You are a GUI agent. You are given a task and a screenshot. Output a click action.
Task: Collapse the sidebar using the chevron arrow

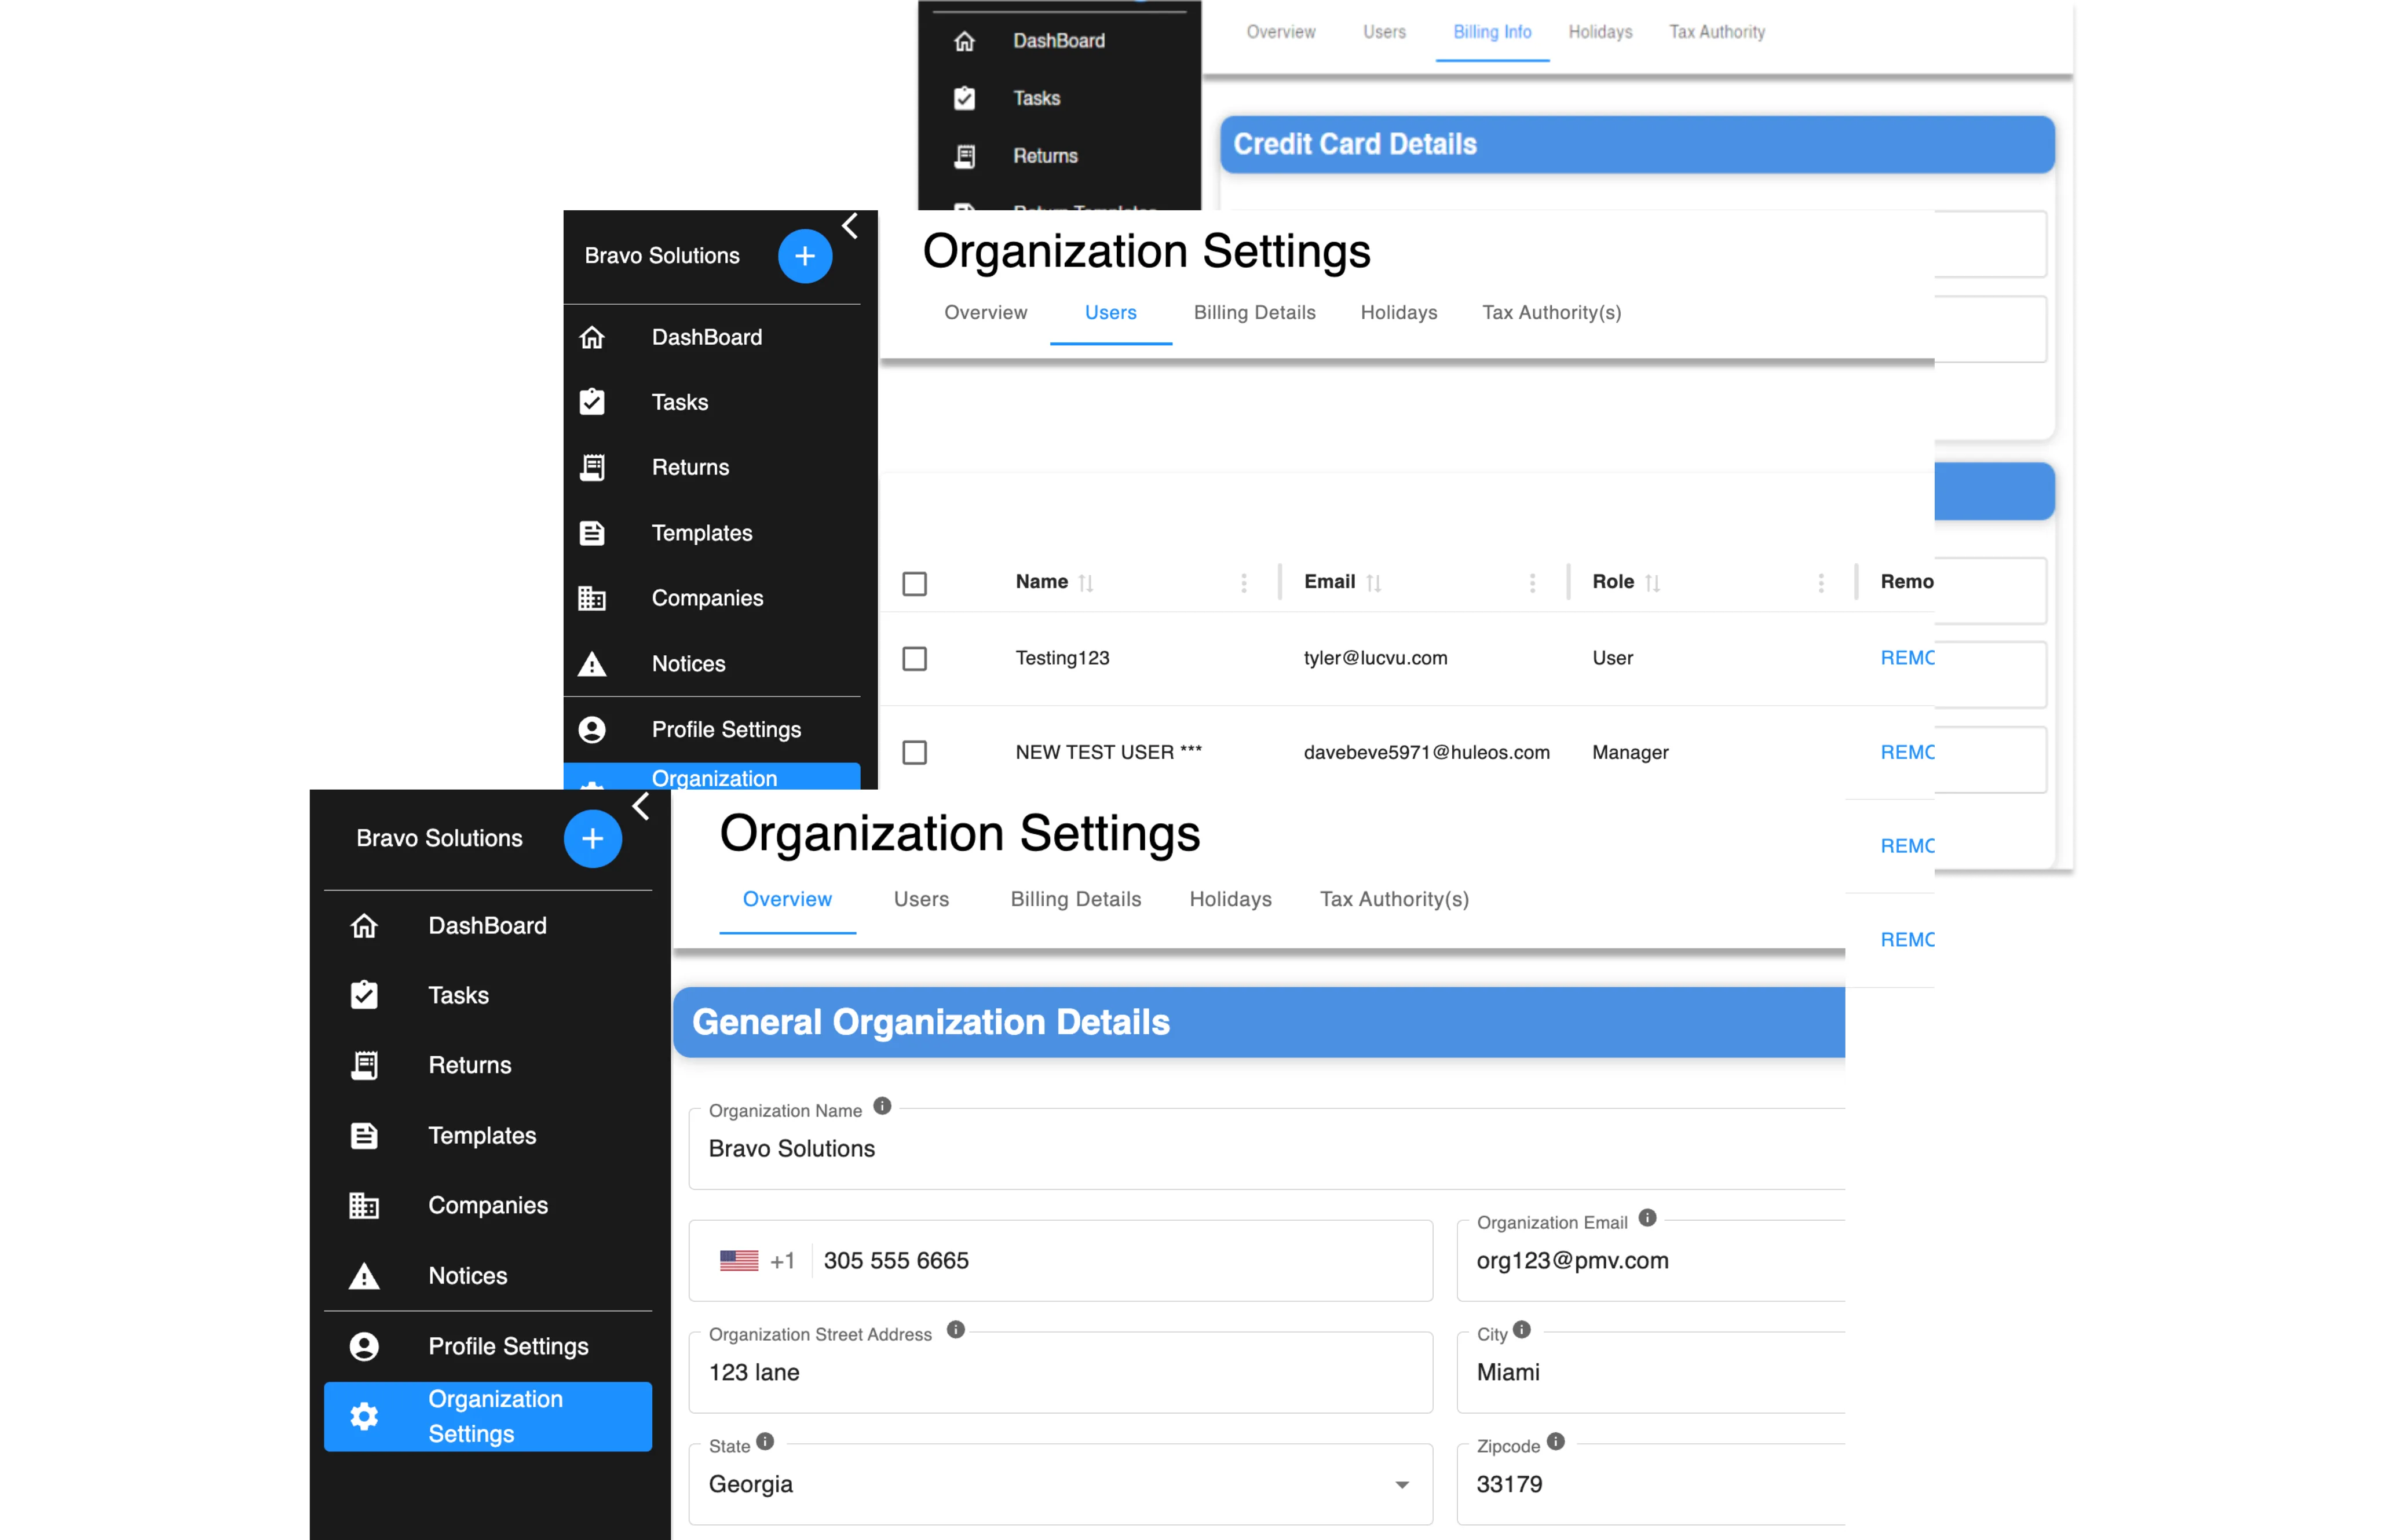(x=641, y=806)
